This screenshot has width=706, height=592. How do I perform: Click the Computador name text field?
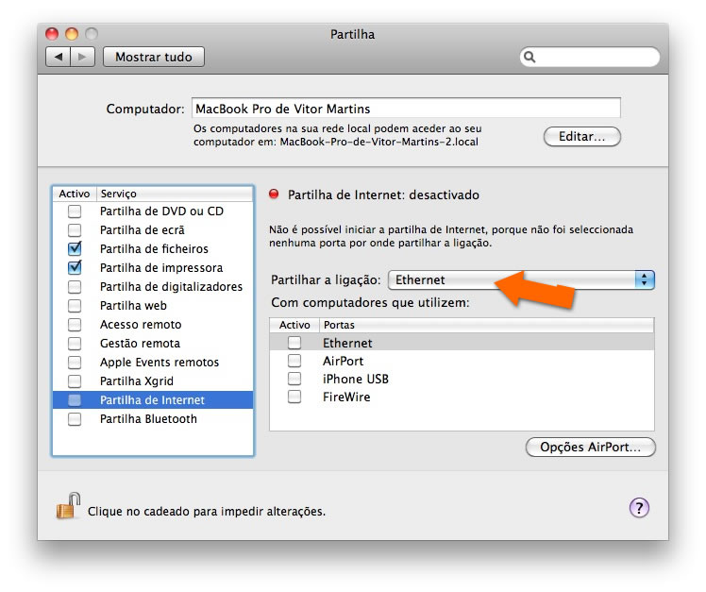tap(406, 109)
